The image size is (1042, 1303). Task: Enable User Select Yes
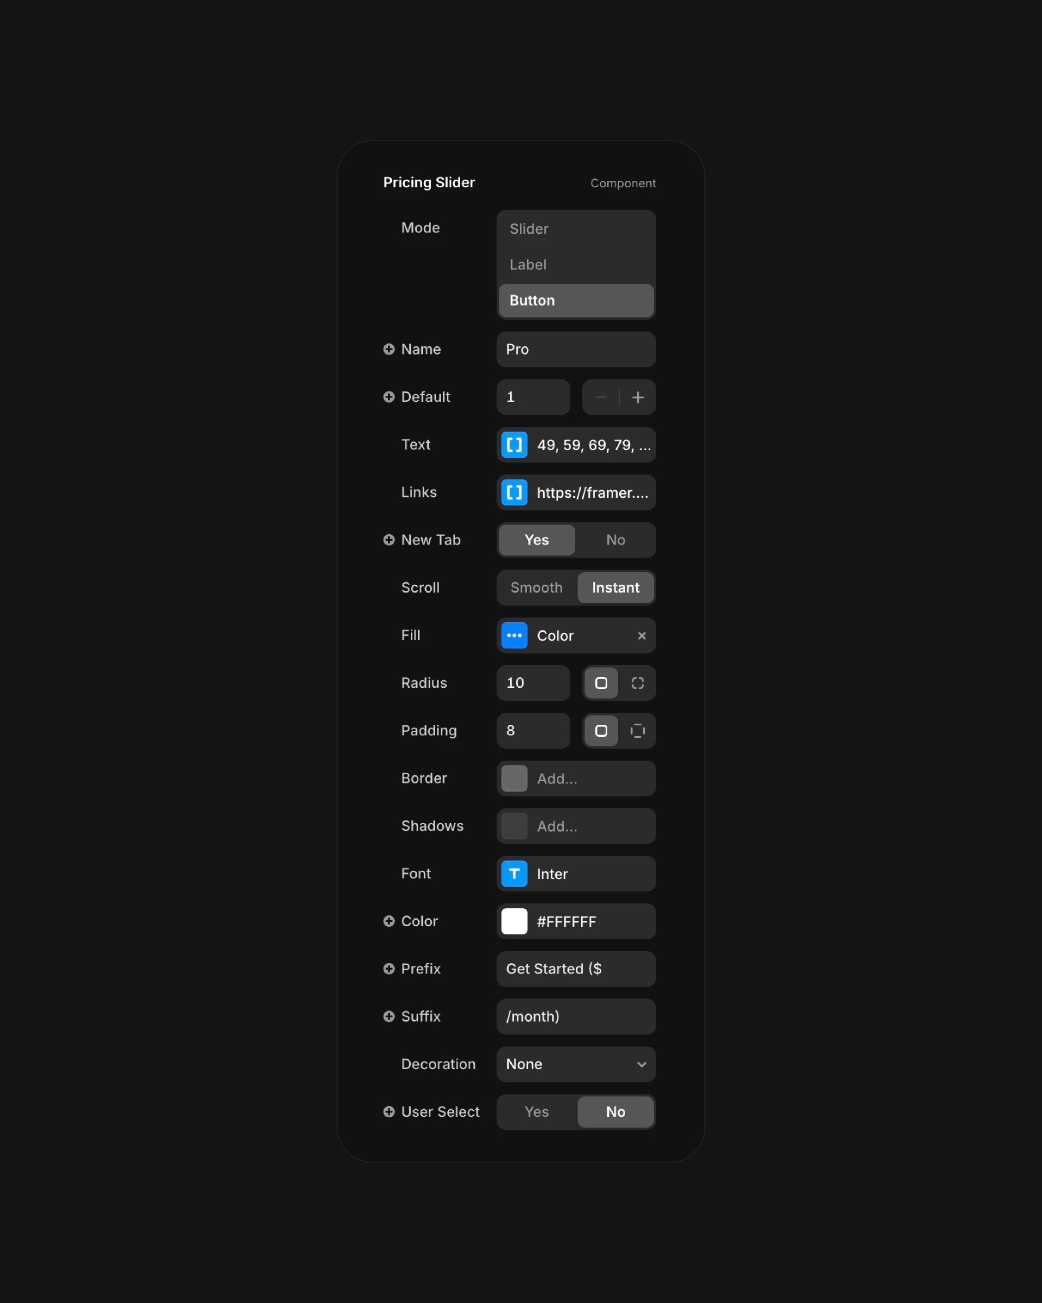tap(536, 1111)
